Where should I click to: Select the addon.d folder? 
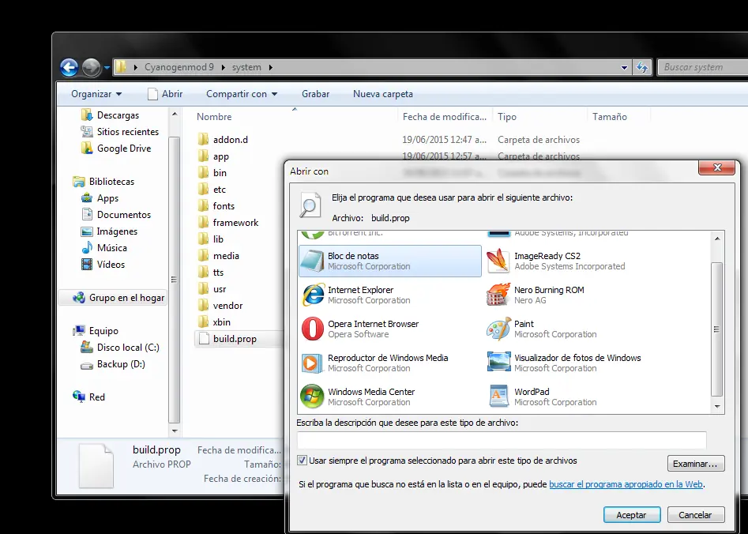231,140
